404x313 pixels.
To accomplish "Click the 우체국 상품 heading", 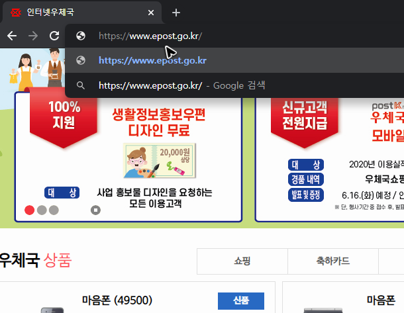I will [x=36, y=261].
